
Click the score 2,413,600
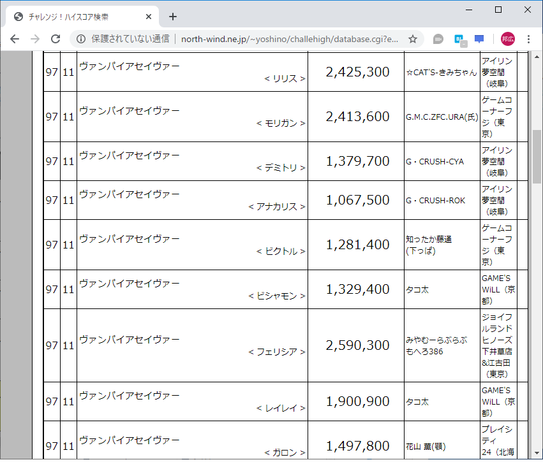point(357,117)
